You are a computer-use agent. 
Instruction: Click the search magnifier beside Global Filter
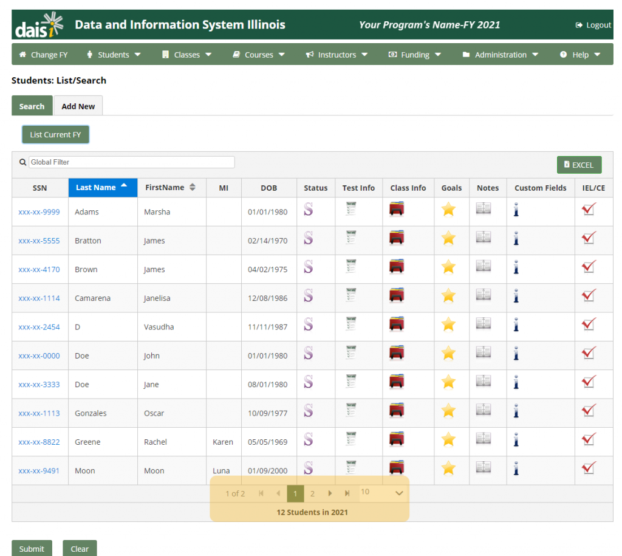click(x=22, y=162)
